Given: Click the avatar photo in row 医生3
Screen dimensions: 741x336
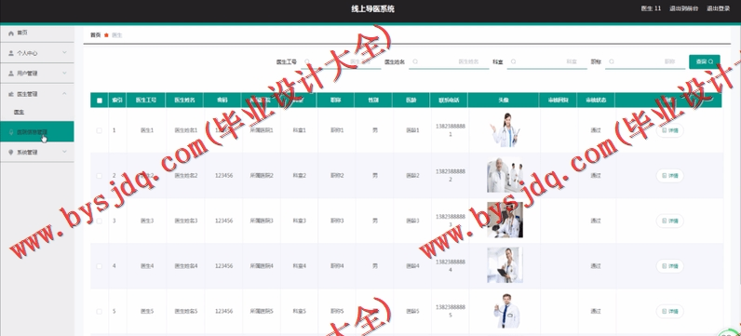Looking at the screenshot, I should pos(505,221).
